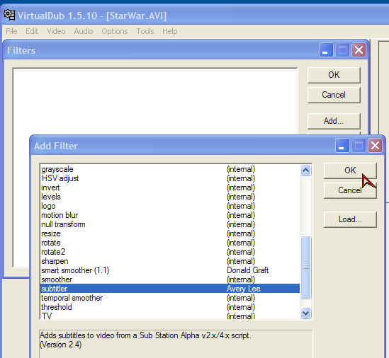Click the filter list scroll up arrow
389x358 pixels.
click(x=305, y=171)
